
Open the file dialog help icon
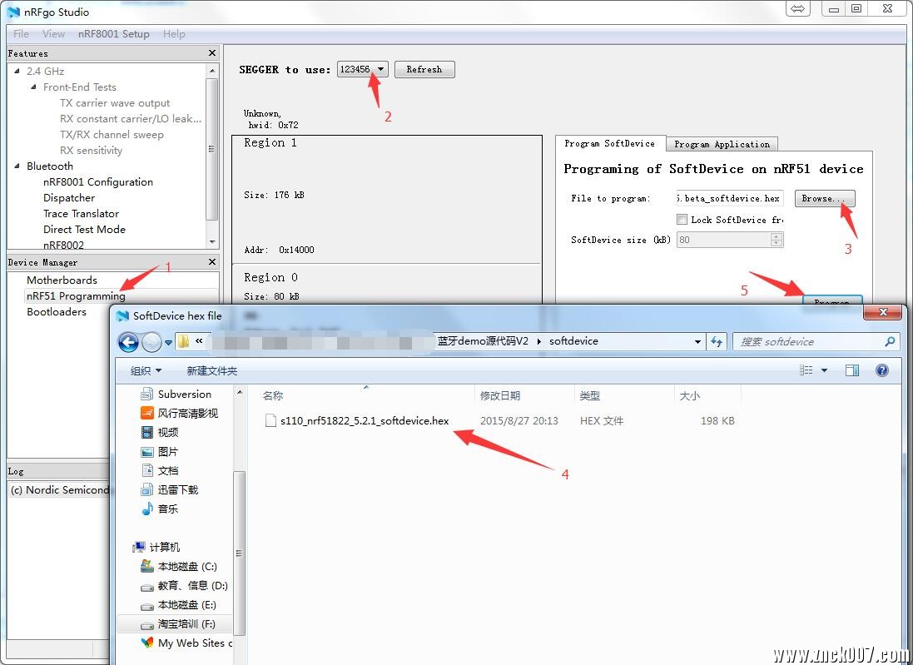click(x=882, y=370)
